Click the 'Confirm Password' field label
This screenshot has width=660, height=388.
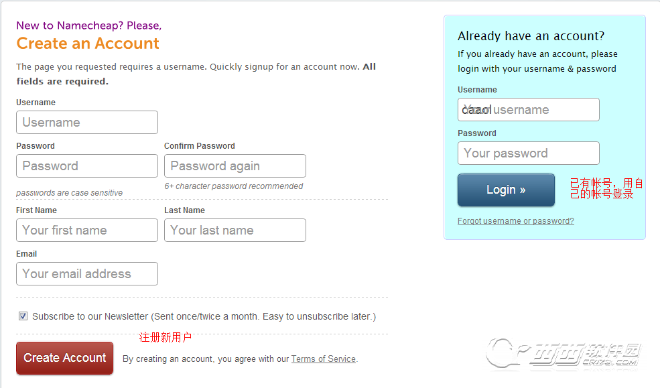coord(200,146)
